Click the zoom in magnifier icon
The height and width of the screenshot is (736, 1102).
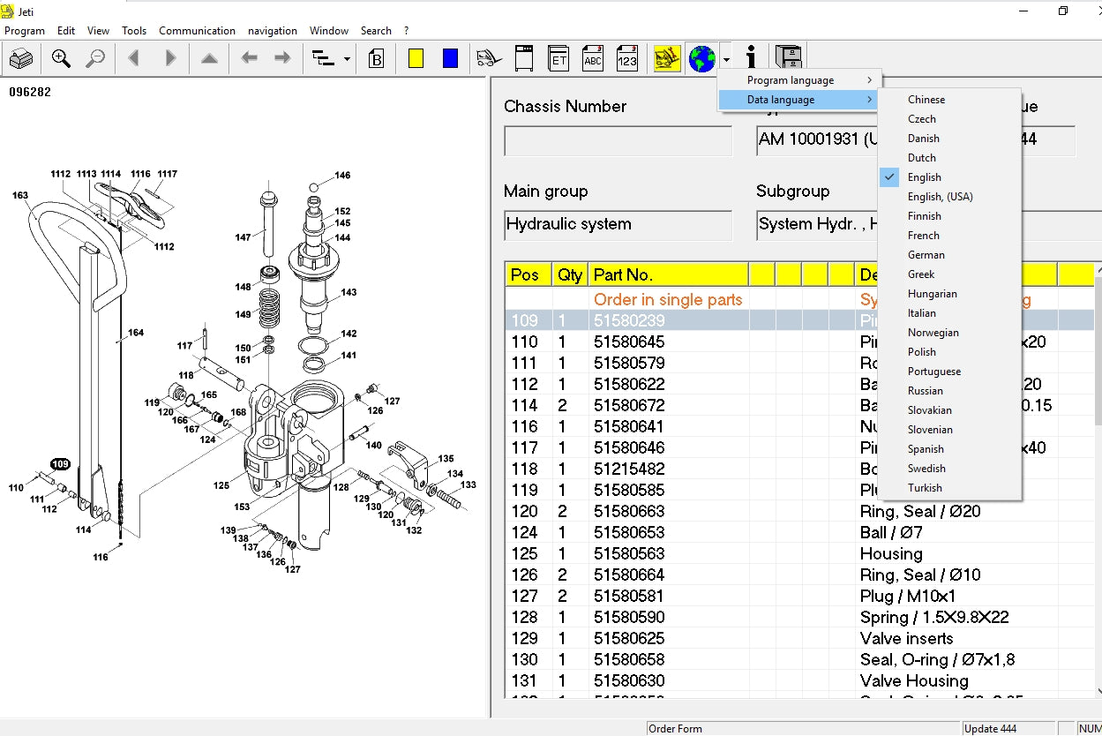point(61,59)
